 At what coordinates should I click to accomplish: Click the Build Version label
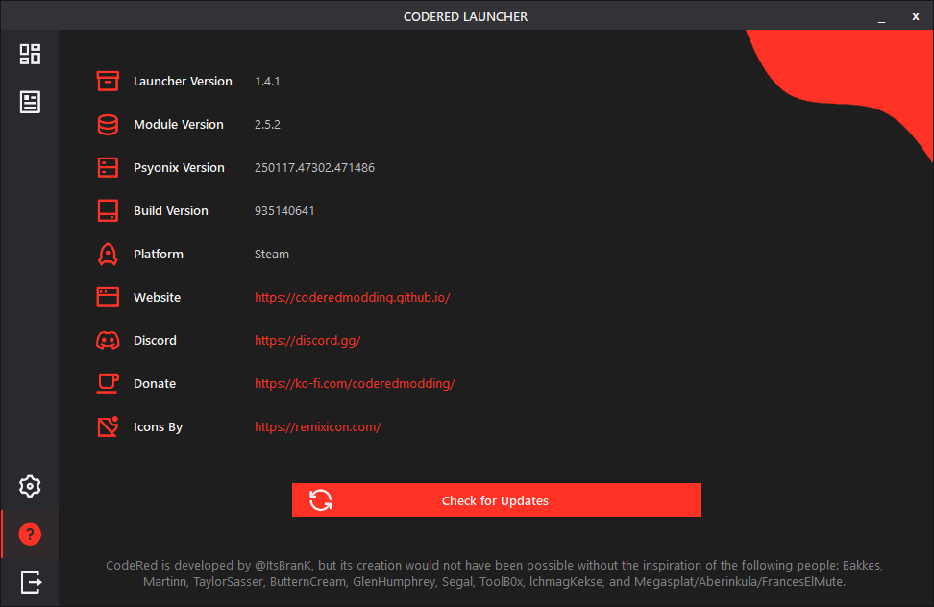click(170, 210)
